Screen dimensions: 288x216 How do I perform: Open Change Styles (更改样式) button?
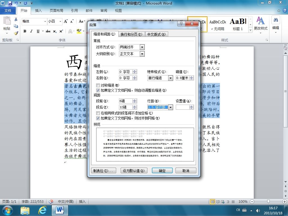click(260, 25)
